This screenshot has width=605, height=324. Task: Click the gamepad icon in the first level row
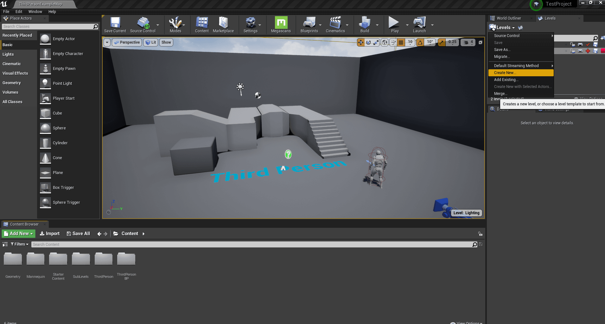click(580, 45)
